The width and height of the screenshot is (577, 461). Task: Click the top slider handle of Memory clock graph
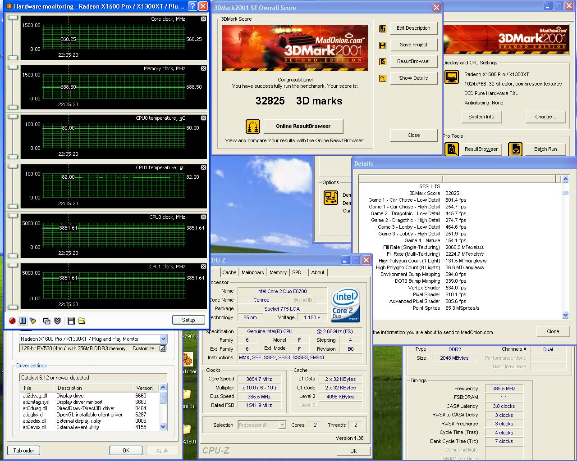13,67
